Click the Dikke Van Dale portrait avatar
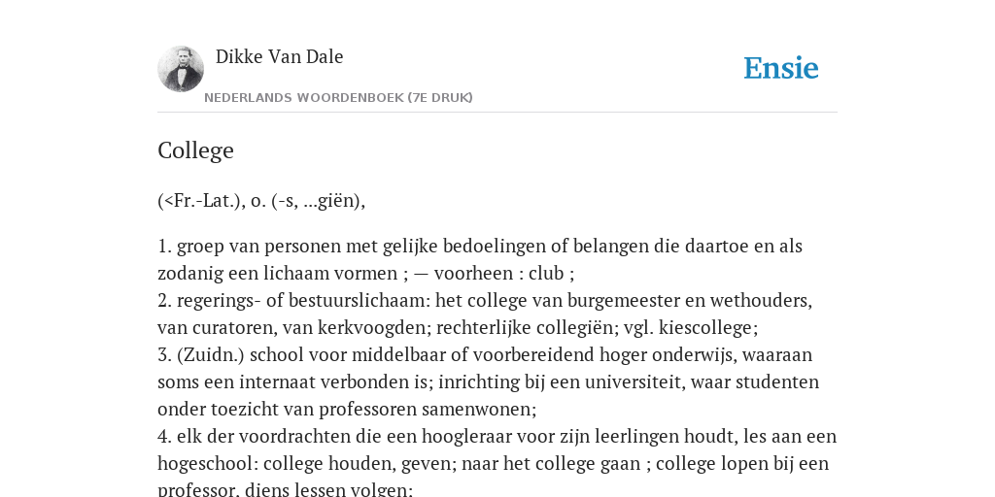 [x=181, y=69]
